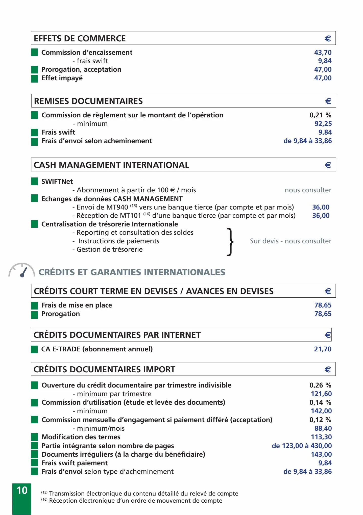This screenshot has width=363, height=515.
Task: Click footnote (16) about Réception électronique
Action: tap(132, 501)
